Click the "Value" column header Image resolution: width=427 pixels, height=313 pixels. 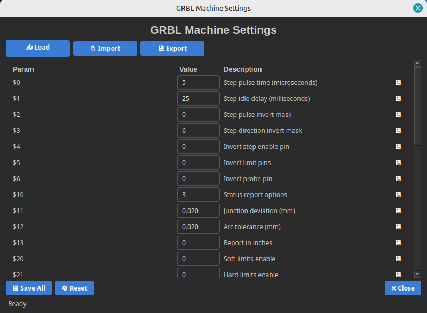188,69
